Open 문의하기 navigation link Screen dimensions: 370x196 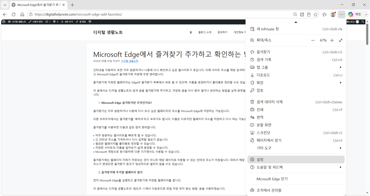coord(222,32)
